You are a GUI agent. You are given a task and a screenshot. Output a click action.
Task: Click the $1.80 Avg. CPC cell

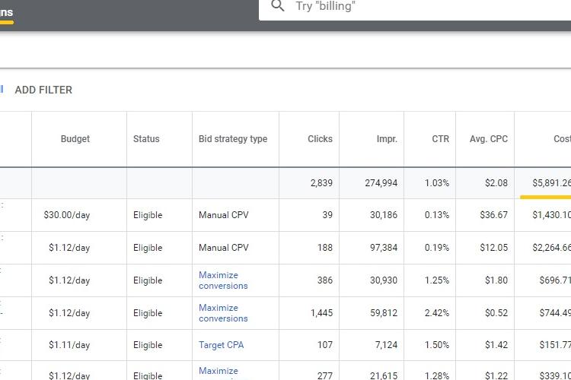coord(496,280)
